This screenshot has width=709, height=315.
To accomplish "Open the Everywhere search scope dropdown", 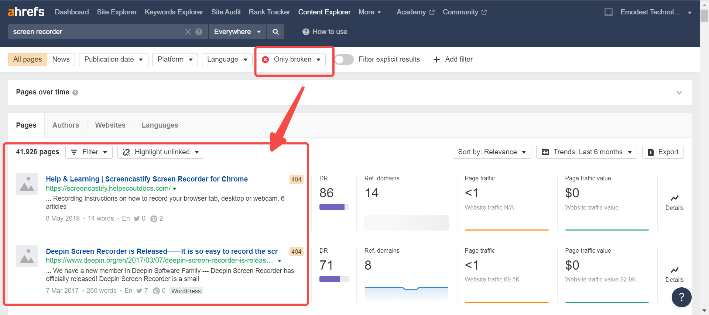I will click(237, 32).
